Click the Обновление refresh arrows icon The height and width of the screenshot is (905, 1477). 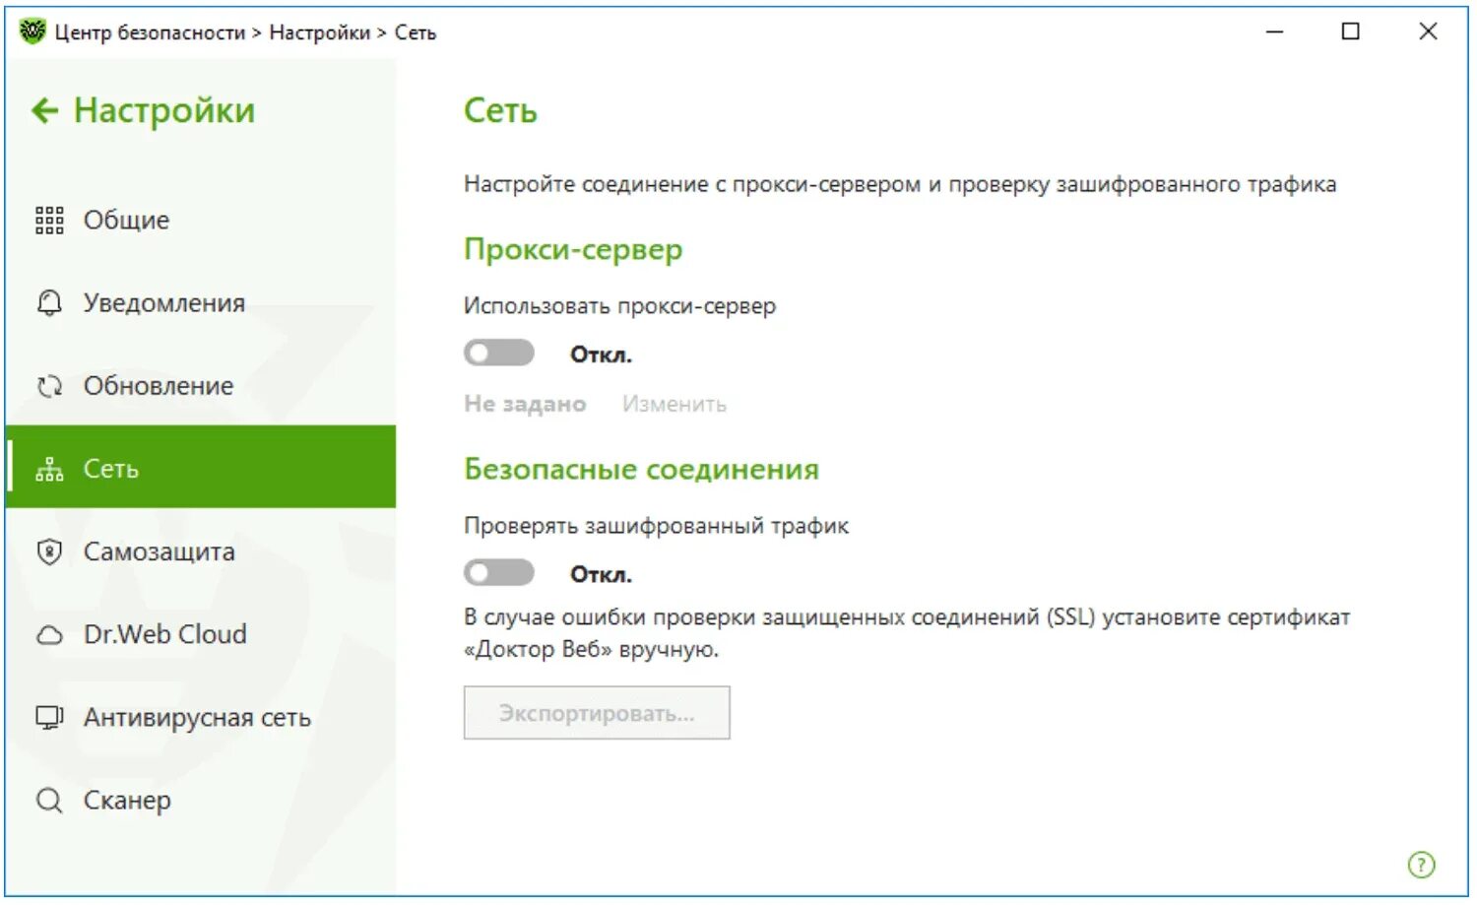click(x=49, y=386)
